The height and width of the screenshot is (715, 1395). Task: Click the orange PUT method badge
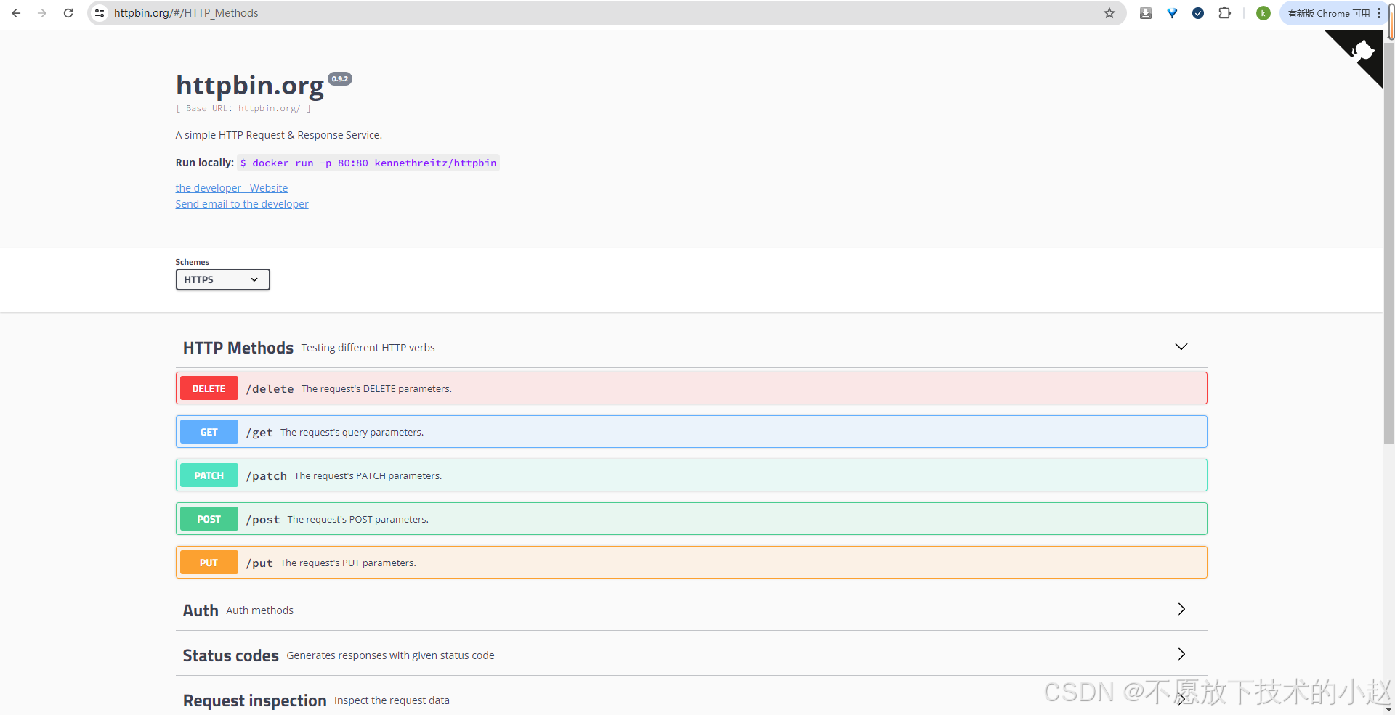click(209, 563)
